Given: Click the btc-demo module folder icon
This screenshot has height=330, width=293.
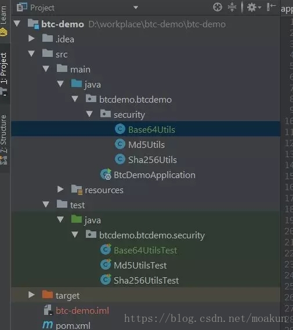Looking at the screenshot, I should [33, 24].
